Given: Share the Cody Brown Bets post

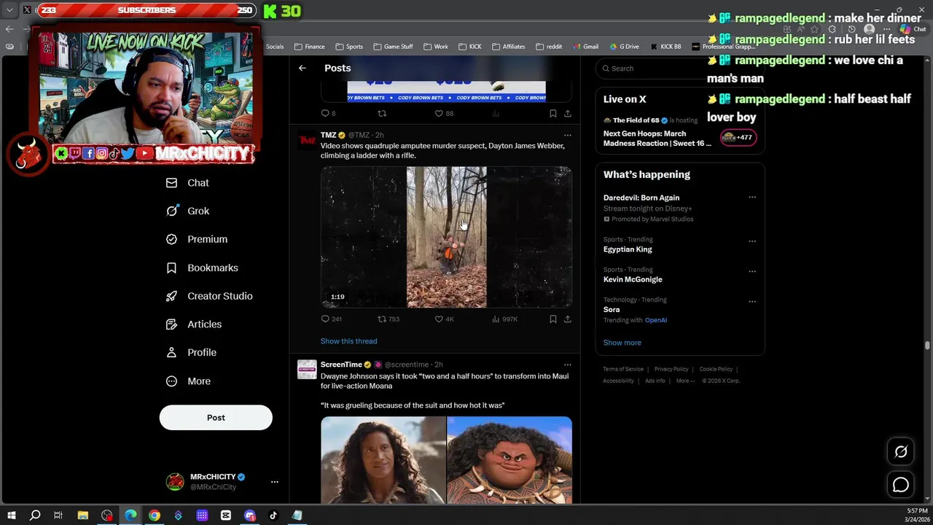Looking at the screenshot, I should 567,114.
